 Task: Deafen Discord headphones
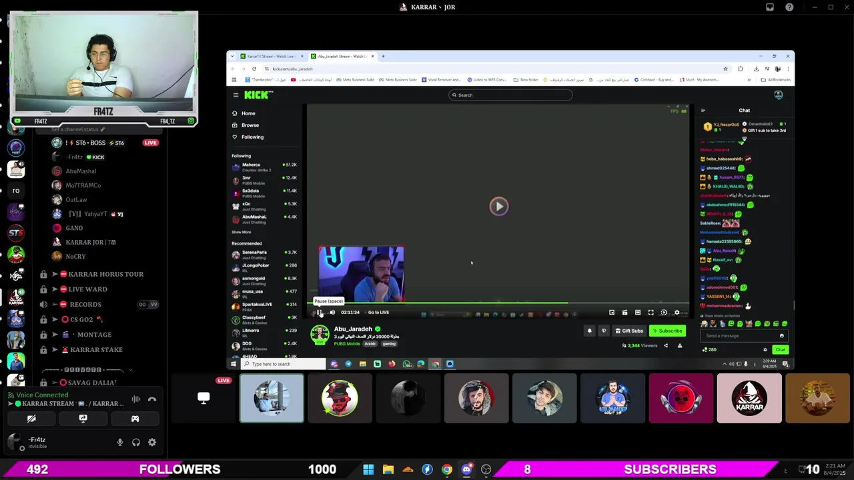[136, 442]
